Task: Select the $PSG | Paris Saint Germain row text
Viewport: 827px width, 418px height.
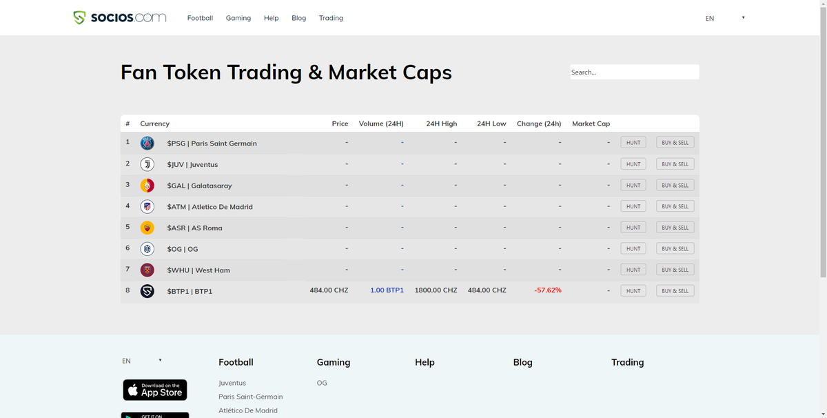Action: [212, 143]
